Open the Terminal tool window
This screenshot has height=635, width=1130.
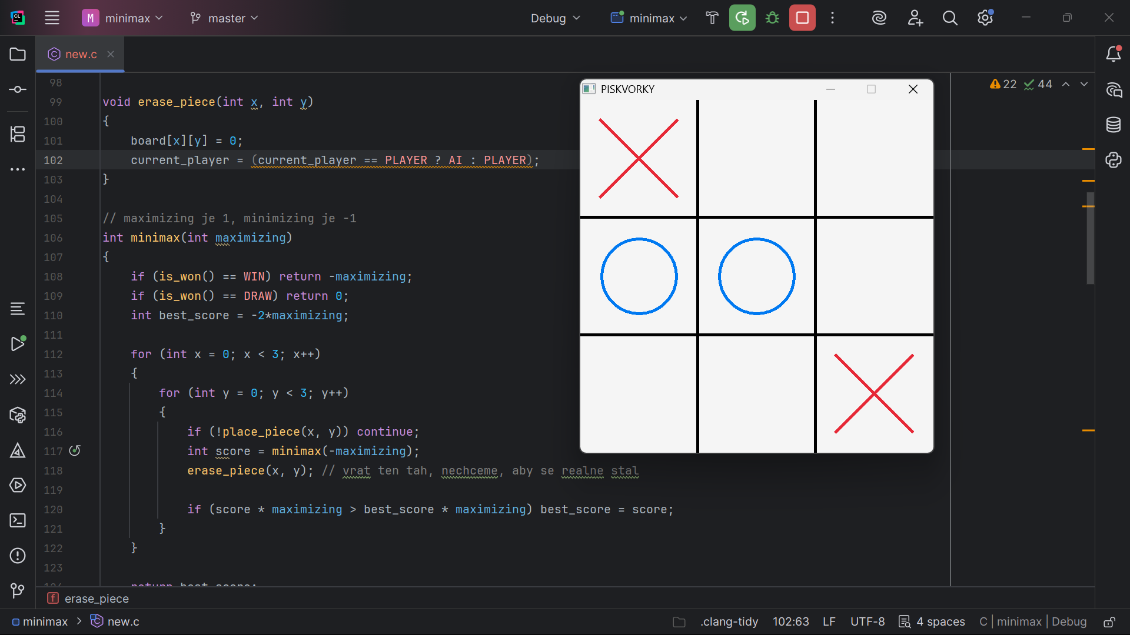(18, 520)
